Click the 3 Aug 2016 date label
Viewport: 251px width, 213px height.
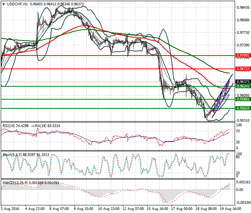11,209
